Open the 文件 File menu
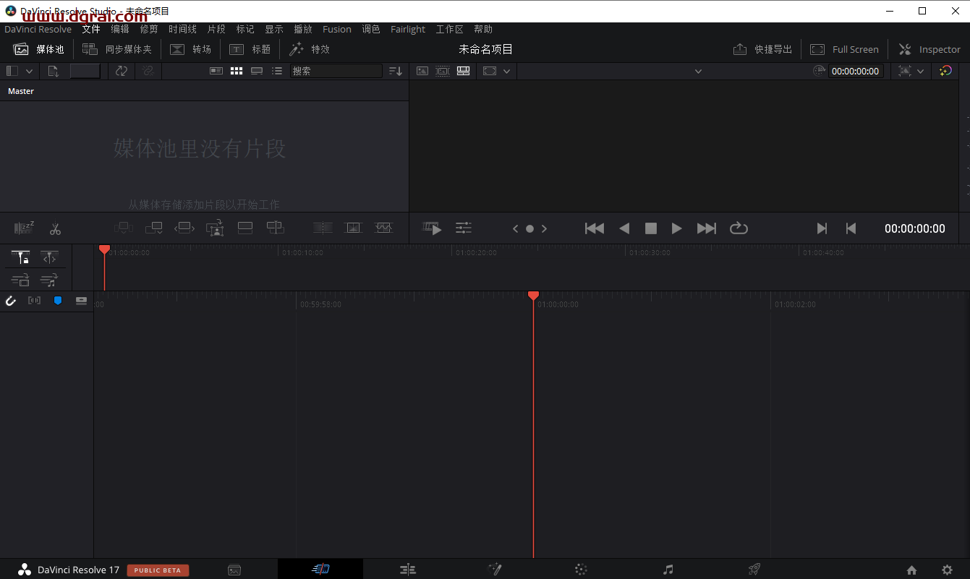 pos(90,29)
